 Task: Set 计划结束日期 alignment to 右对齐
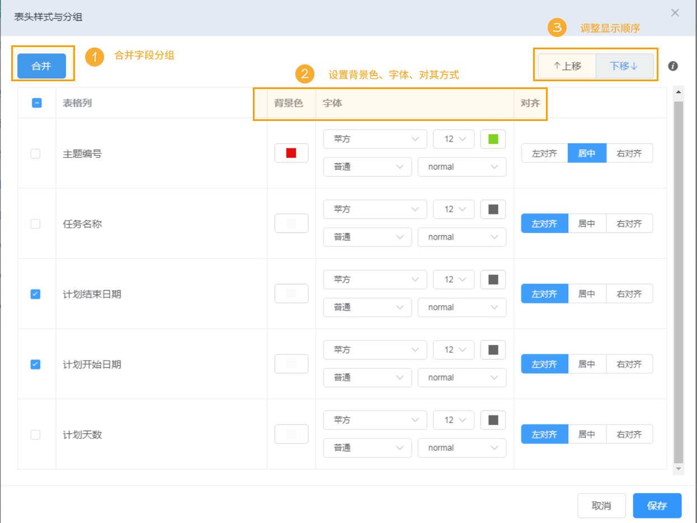[629, 294]
